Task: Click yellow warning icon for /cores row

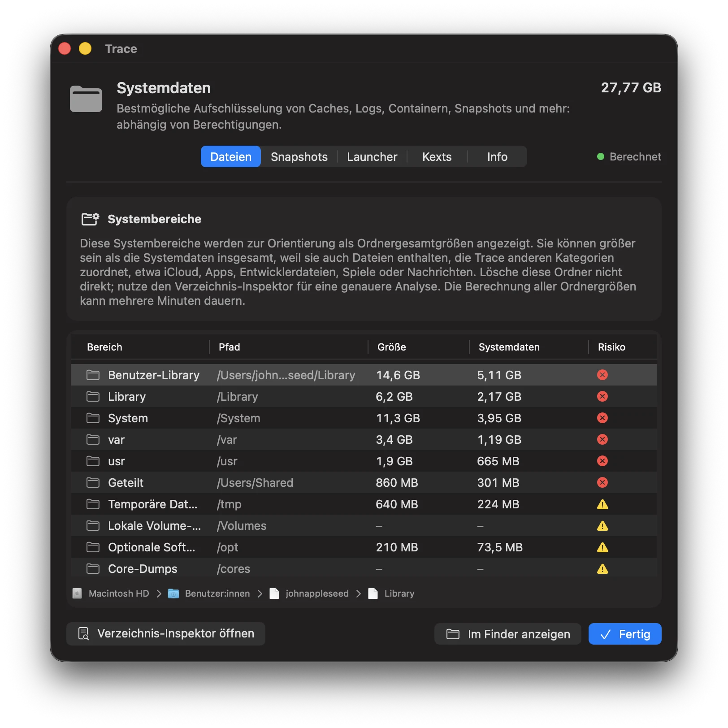Action: pos(602,569)
